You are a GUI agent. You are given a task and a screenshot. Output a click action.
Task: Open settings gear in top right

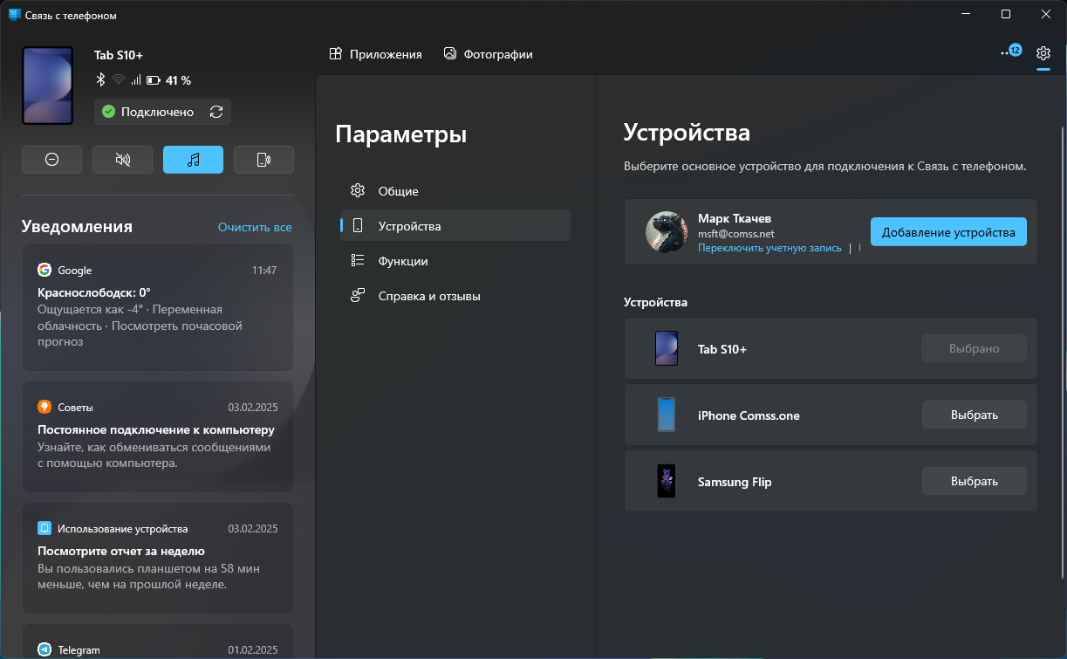(1043, 54)
